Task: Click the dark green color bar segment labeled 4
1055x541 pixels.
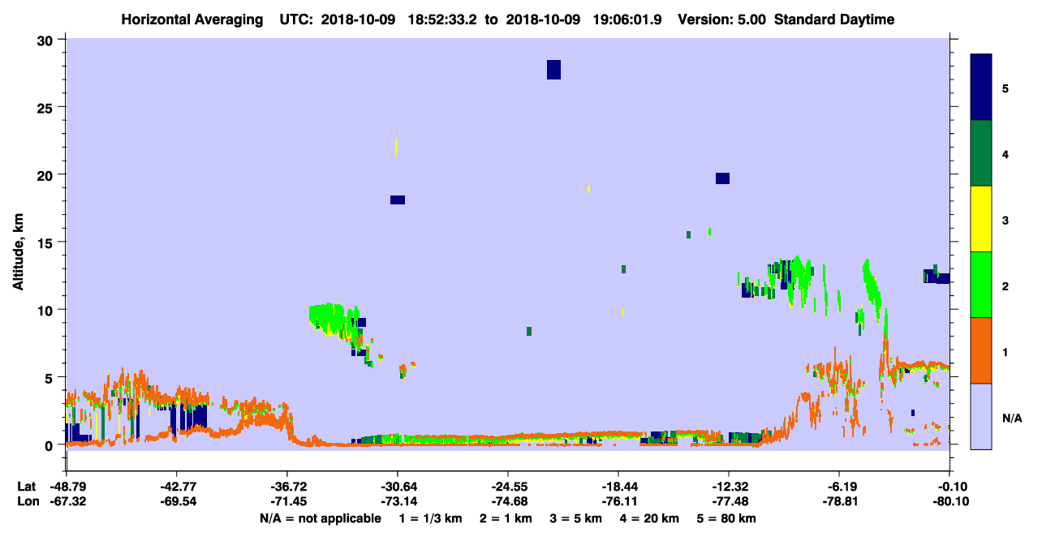Action: coord(981,153)
